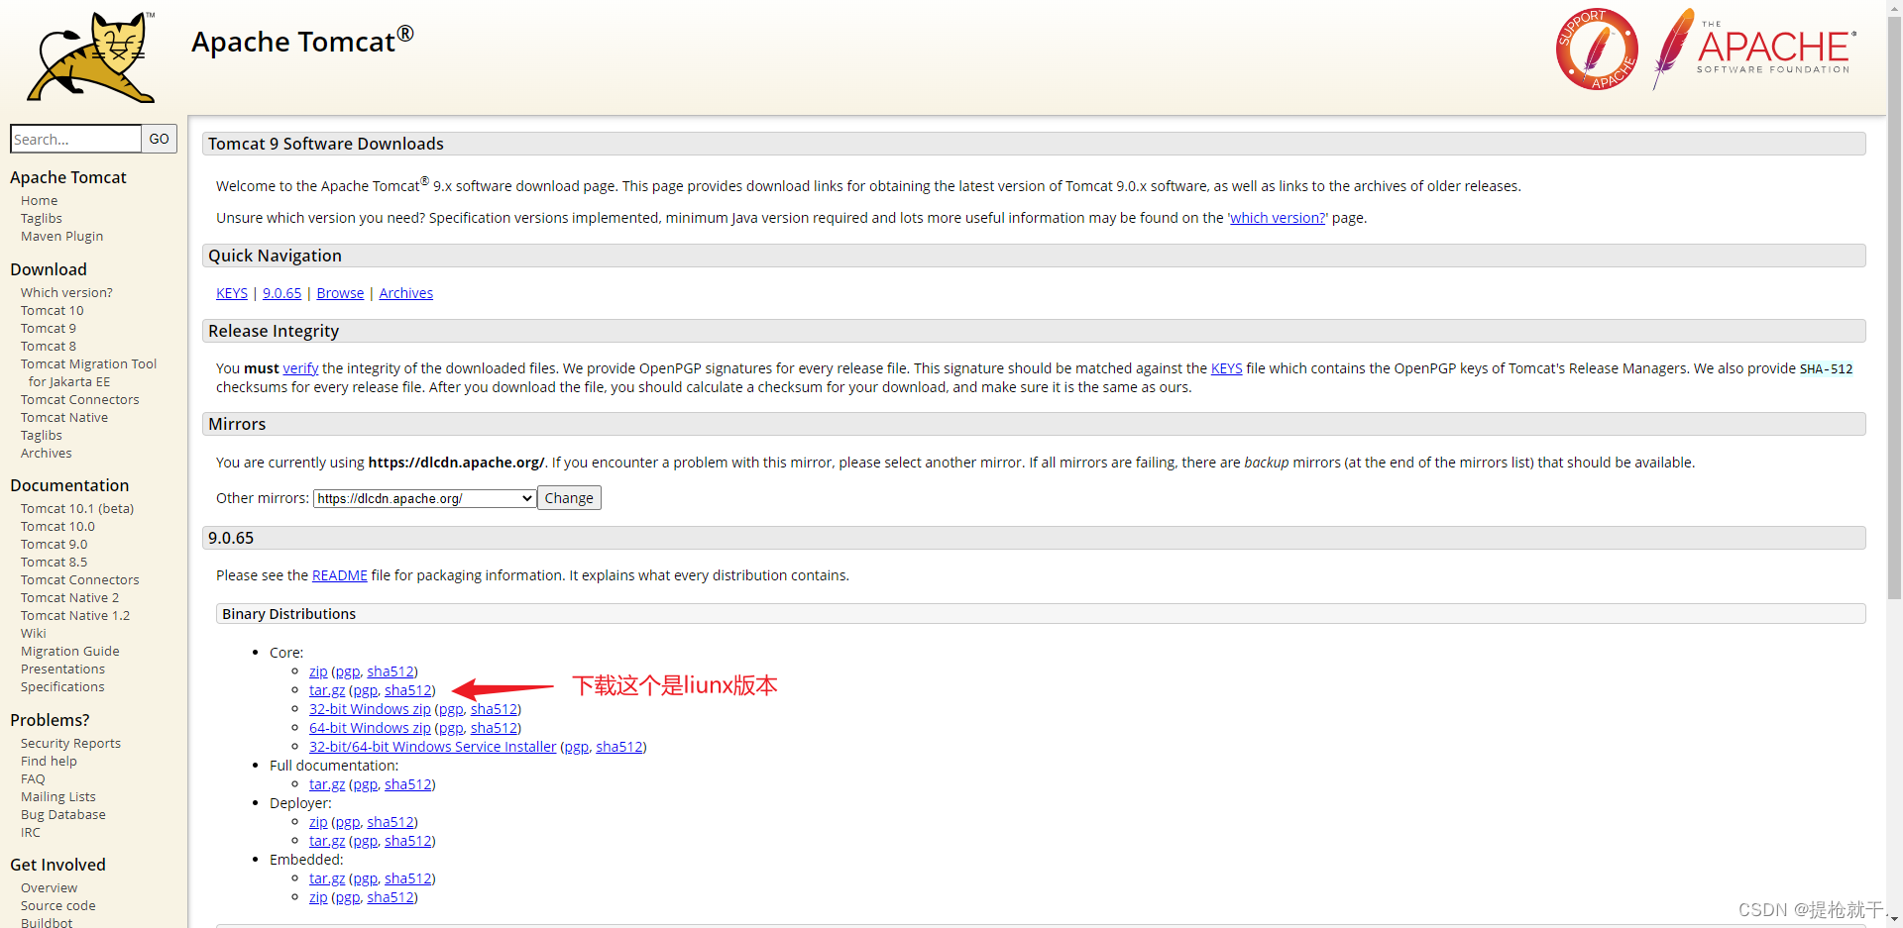Open Maven Plugin in sidebar
The image size is (1903, 928).
62,237
